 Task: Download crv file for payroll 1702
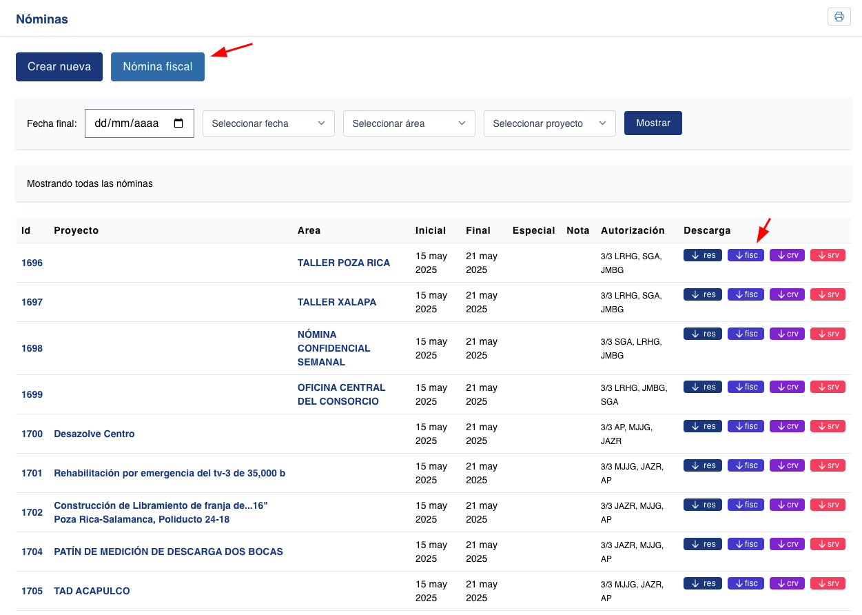pos(787,505)
